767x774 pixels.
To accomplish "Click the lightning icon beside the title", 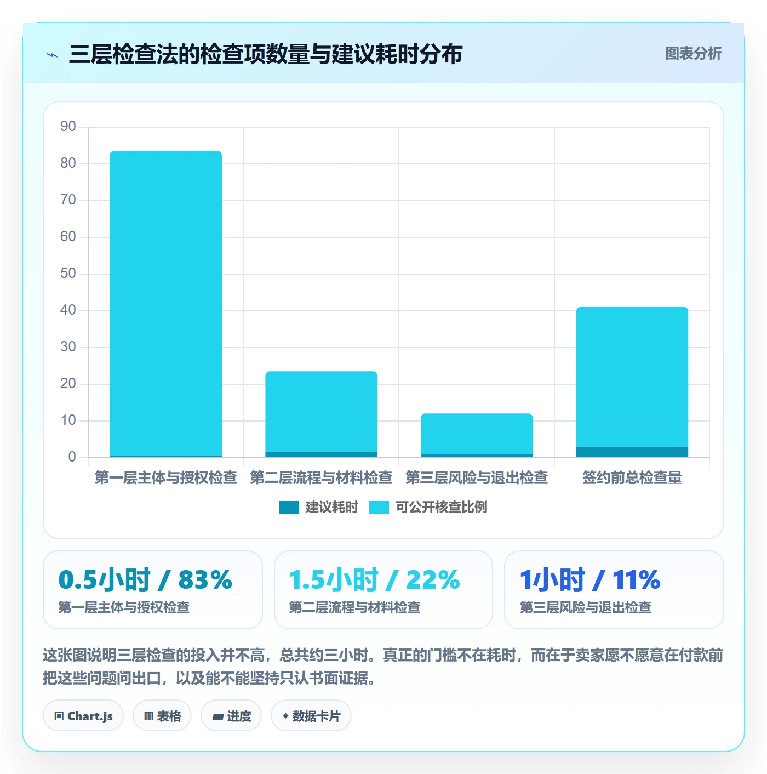I will [52, 55].
